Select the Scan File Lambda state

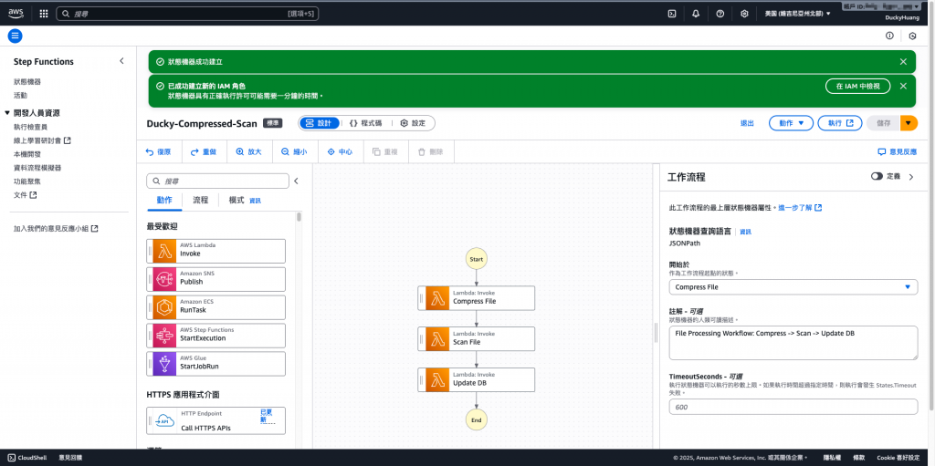click(477, 338)
